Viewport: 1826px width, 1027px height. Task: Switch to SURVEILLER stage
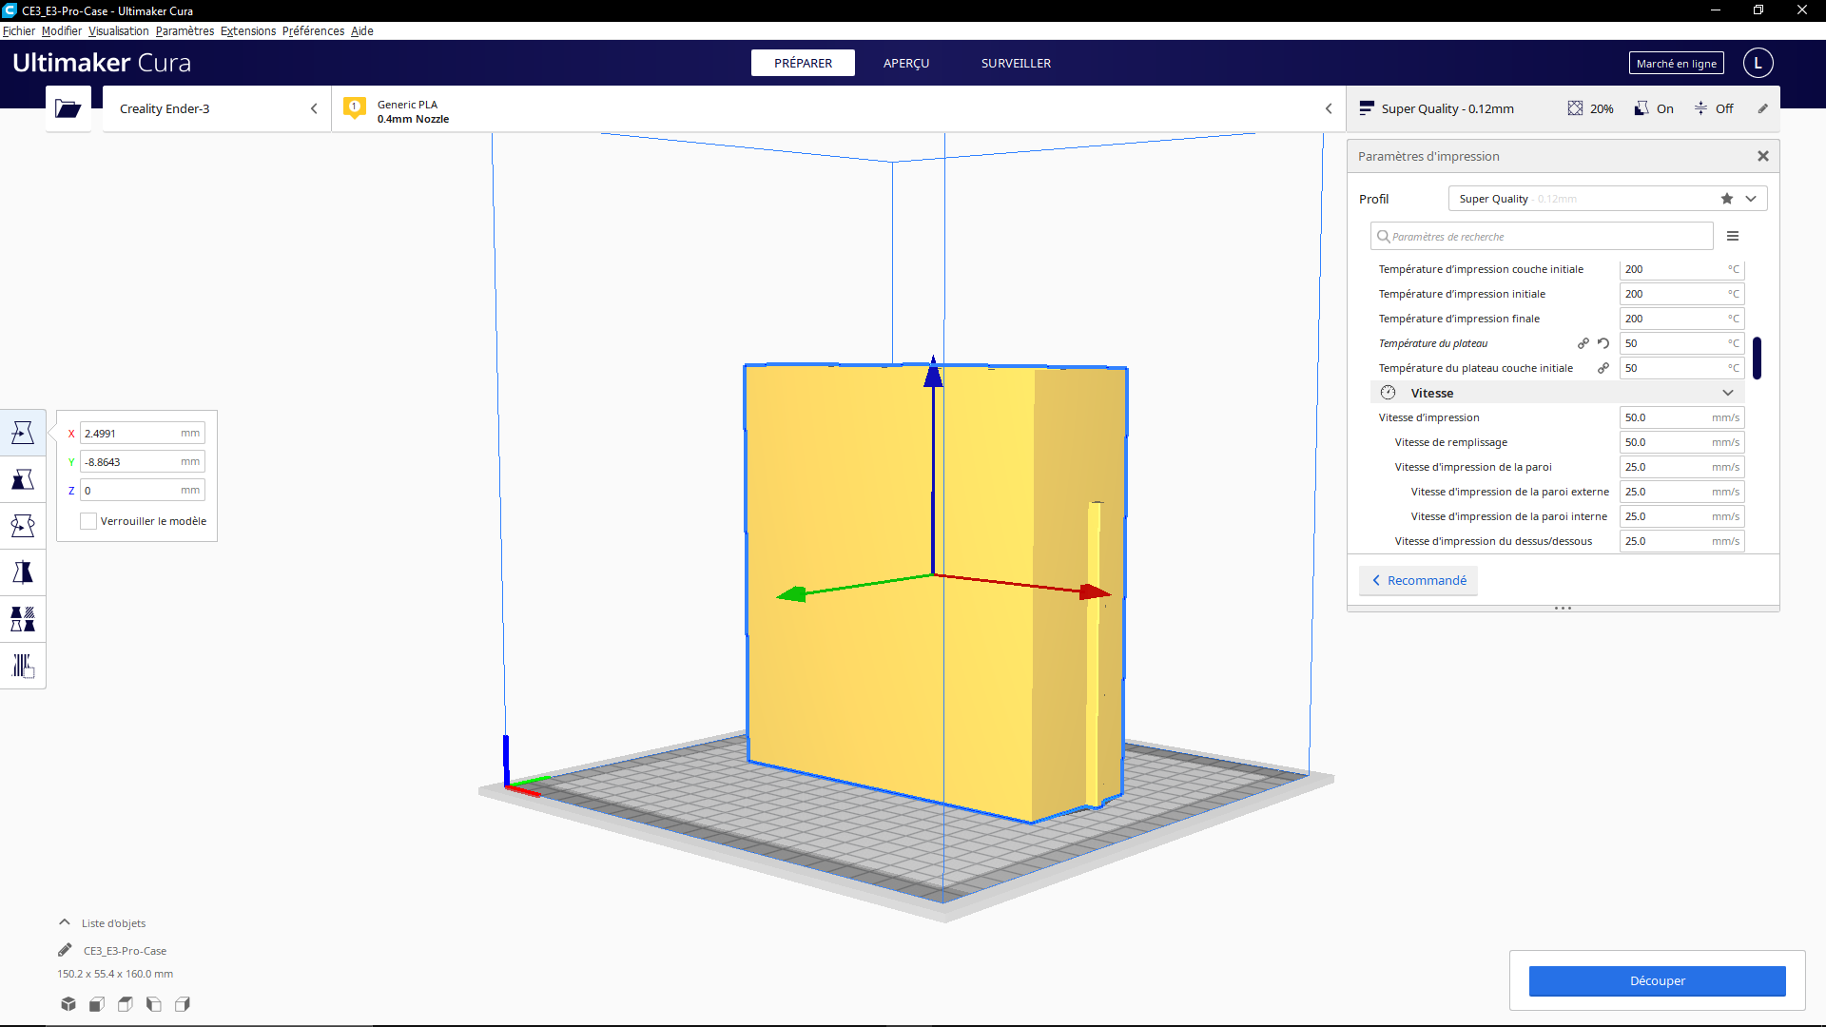coord(1016,63)
